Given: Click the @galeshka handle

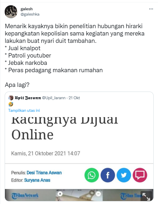Looking at the screenshot, I should tap(30, 14).
